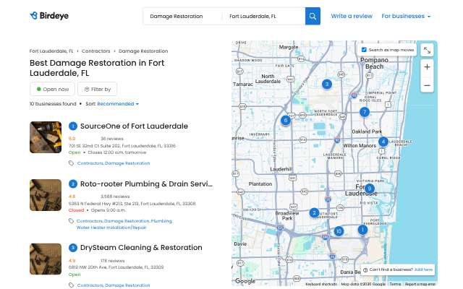
Task: Open SourceOne of Fort Lauderdale listing
Action: click(134, 126)
